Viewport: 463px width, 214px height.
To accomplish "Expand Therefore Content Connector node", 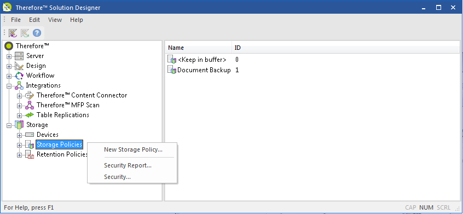I will [x=20, y=96].
